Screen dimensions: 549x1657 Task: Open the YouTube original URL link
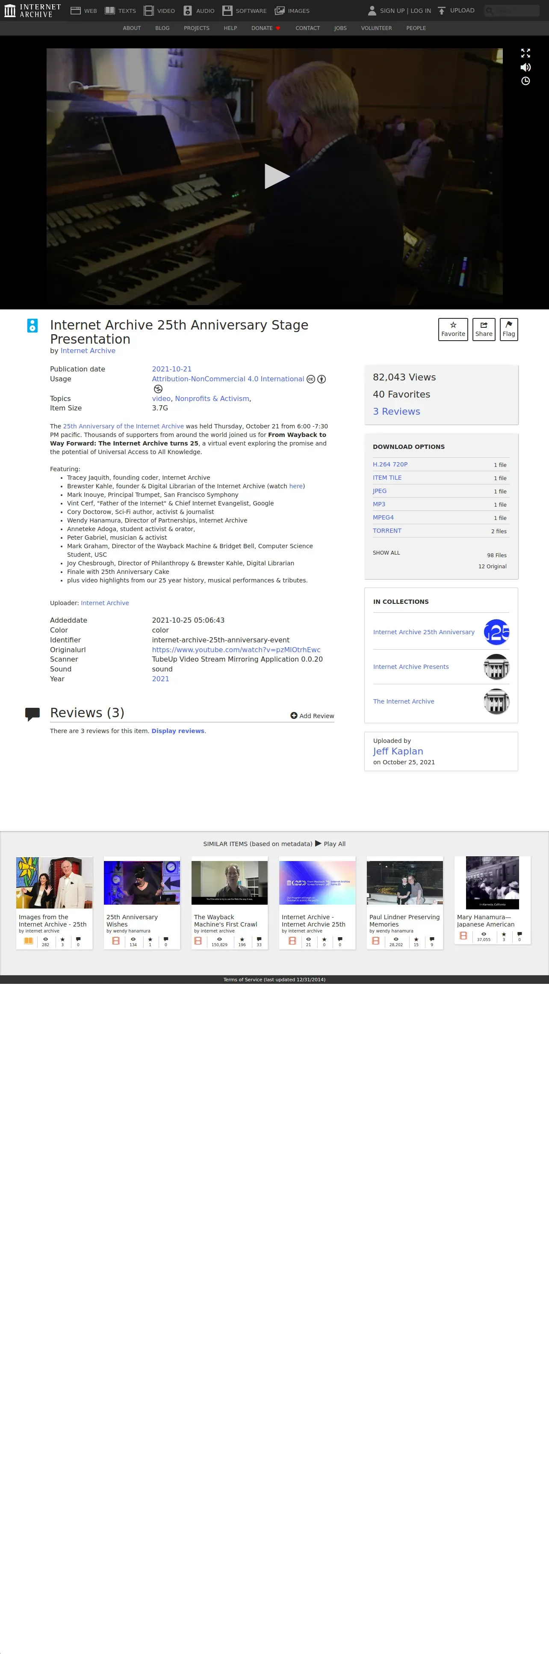[x=236, y=650]
